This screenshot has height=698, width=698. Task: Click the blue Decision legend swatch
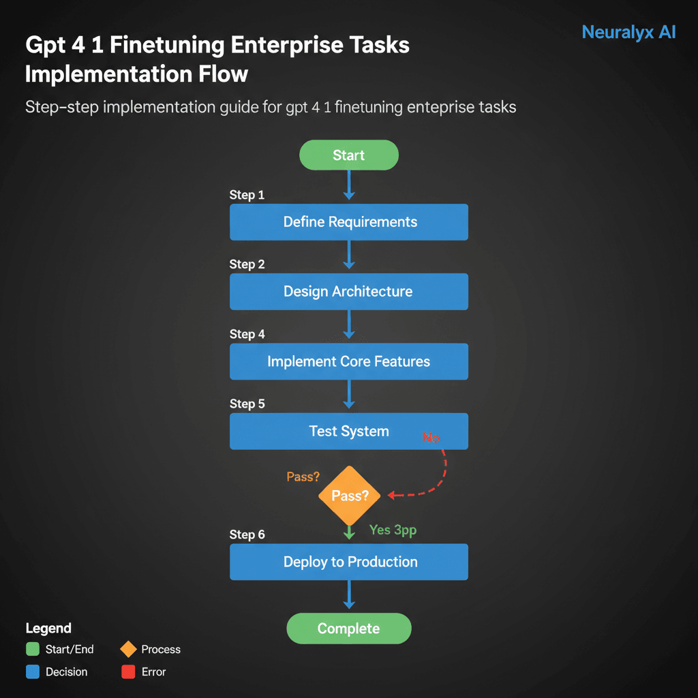coord(32,671)
